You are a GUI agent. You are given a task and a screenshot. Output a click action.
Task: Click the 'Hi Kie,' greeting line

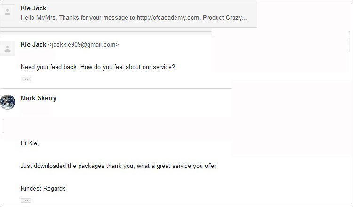30,143
